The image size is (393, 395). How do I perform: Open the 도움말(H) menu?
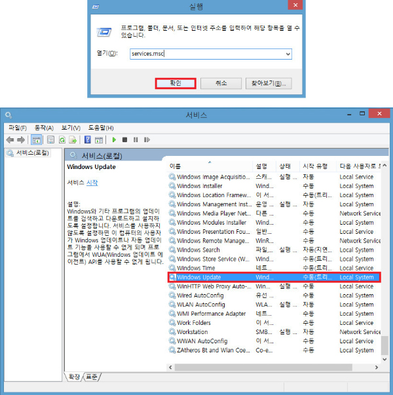point(101,128)
